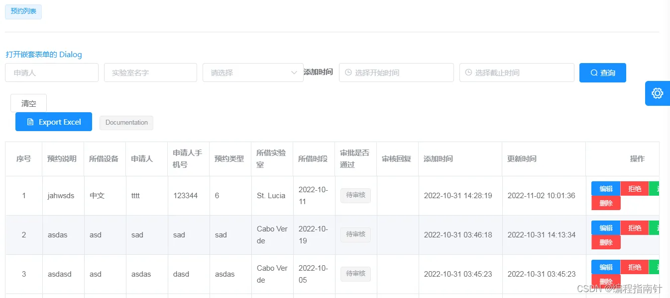Click 拒绝 for the asdas row
Image resolution: width=670 pixels, height=298 pixels.
click(x=635, y=228)
